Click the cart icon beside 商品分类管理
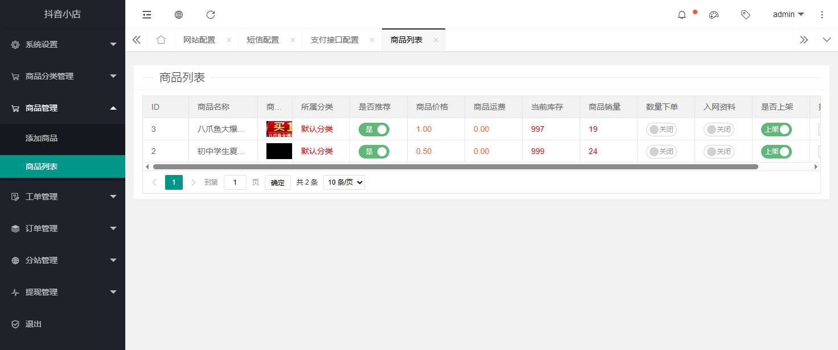 (15, 76)
